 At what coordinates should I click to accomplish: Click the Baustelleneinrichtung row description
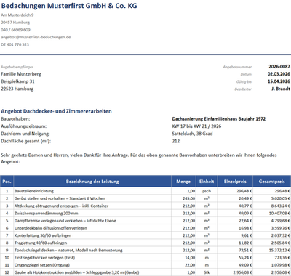[34, 191]
